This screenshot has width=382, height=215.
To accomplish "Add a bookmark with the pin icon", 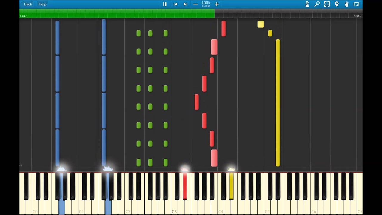I will click(337, 4).
